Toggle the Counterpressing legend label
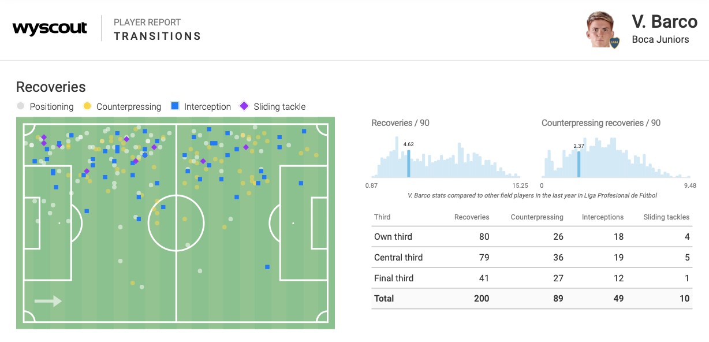 [128, 107]
